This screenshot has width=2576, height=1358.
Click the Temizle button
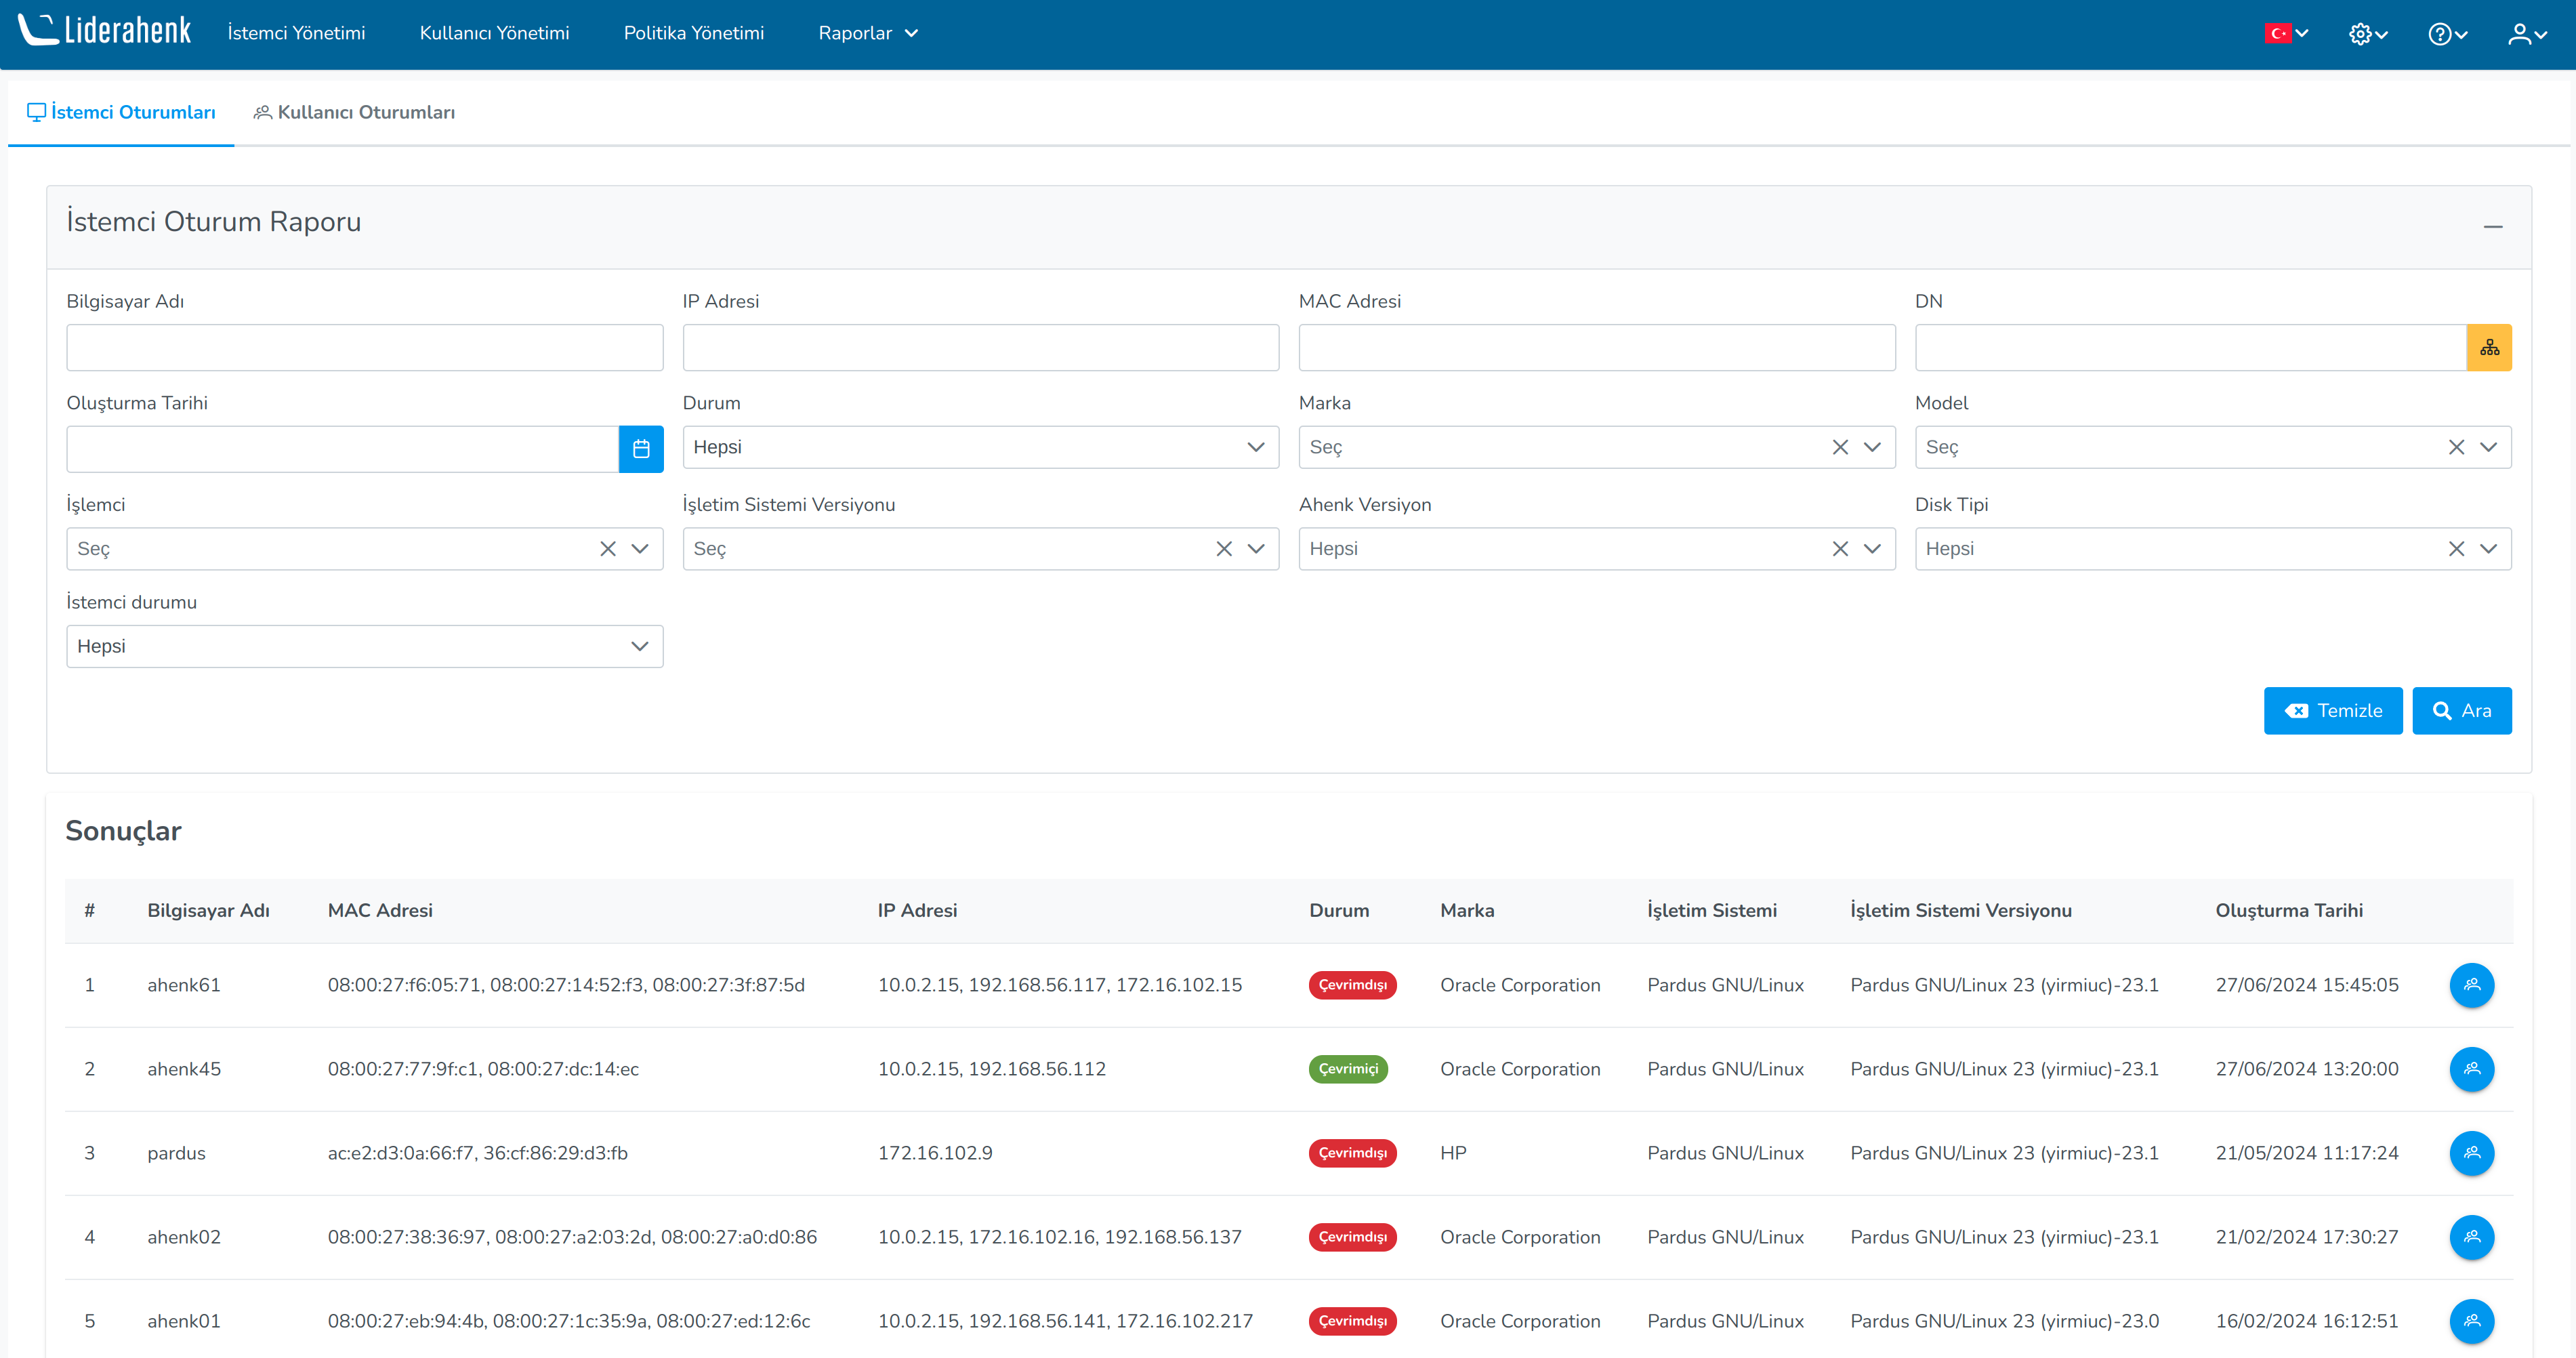pyautogui.click(x=2332, y=711)
